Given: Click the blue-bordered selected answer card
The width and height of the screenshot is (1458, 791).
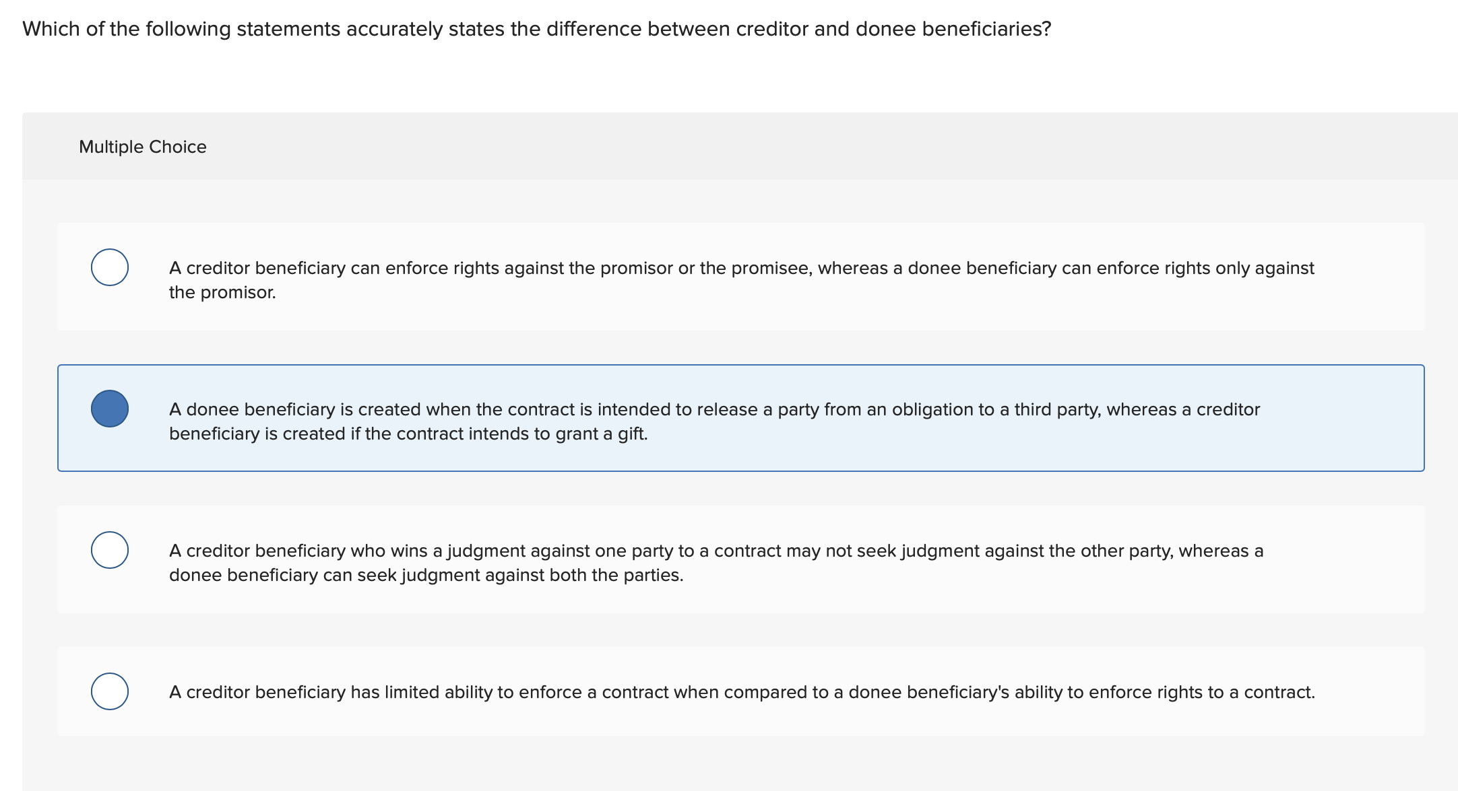Looking at the screenshot, I should click(741, 417).
